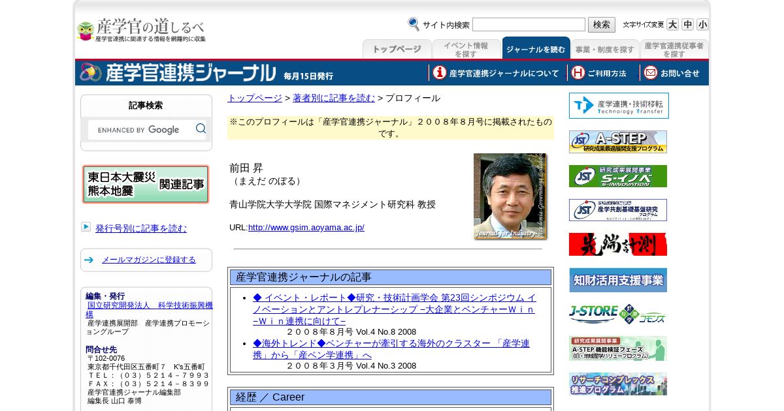Click the blue arrow beside メールマガジン

[x=89, y=260]
